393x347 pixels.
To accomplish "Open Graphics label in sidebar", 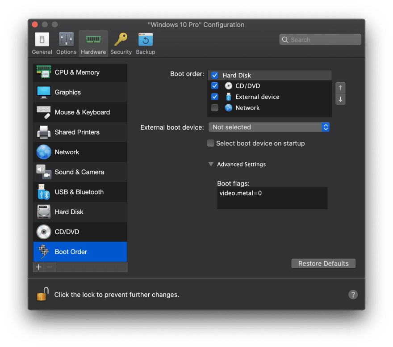I will 68,92.
